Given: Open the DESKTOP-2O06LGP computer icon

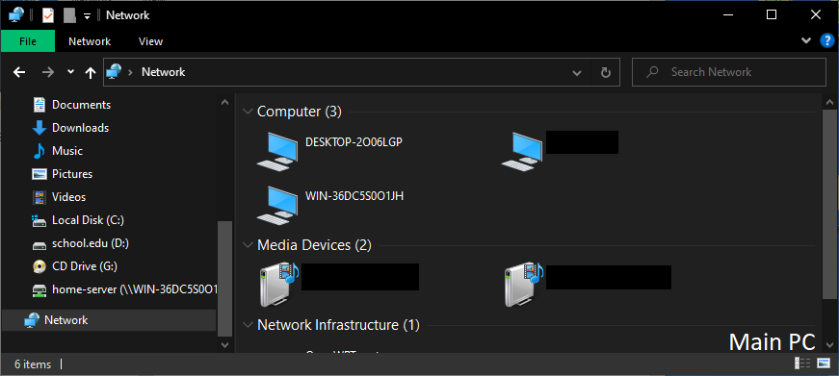Looking at the screenshot, I should 277,151.
